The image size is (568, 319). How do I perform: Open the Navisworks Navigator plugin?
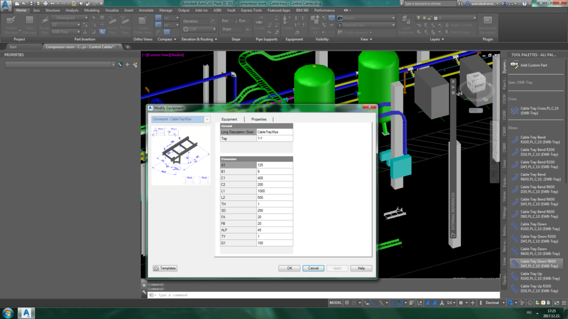click(488, 25)
